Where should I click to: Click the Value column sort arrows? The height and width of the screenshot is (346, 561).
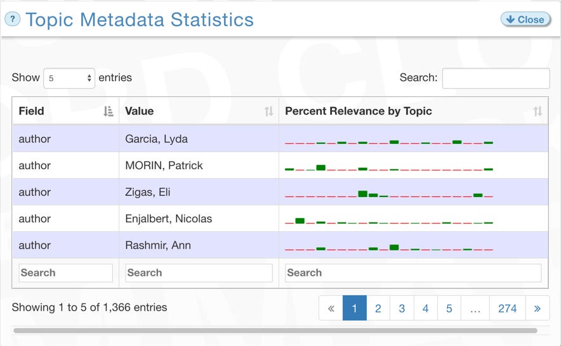click(x=268, y=112)
